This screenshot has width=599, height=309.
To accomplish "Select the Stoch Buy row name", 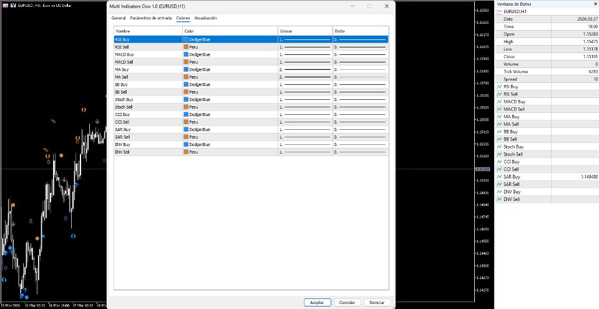I will pos(123,99).
